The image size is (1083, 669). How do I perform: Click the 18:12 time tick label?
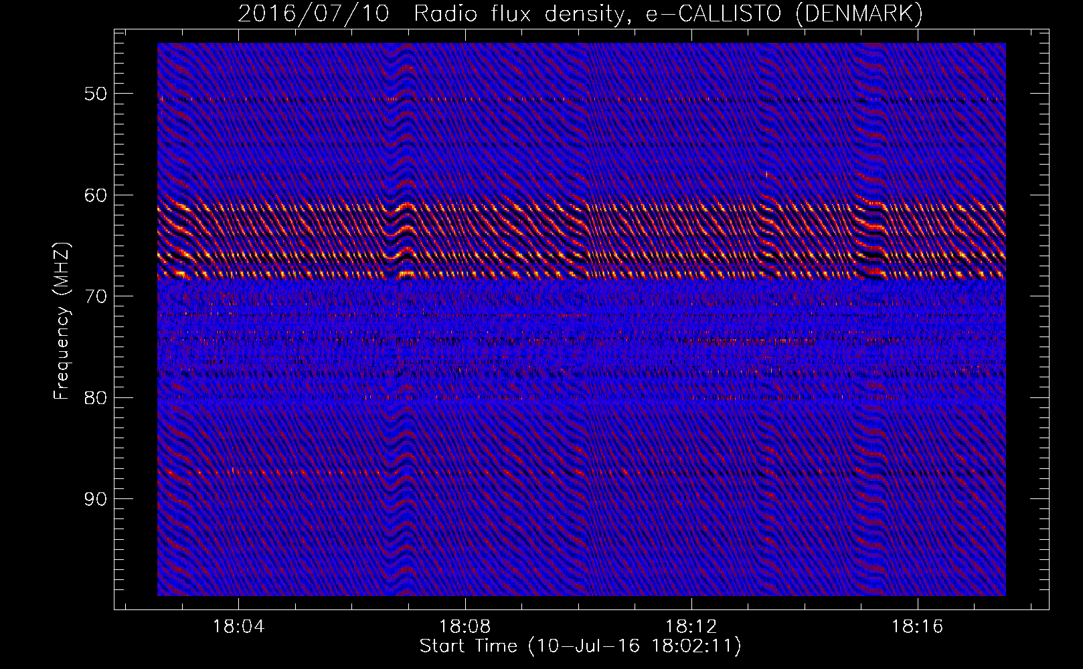coord(691,626)
